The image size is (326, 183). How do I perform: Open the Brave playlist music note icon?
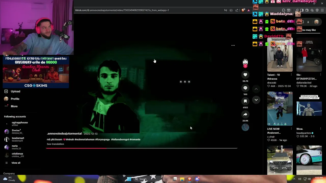297,10
